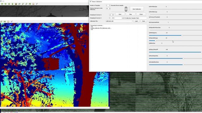Click the SetPreFilterCap slider
Viewport: 202px width, 113px height.
(x=175, y=14)
